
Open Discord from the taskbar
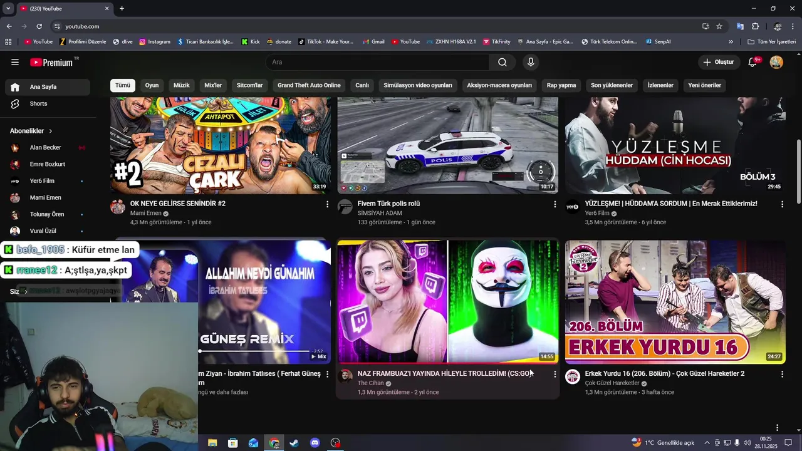click(x=315, y=443)
